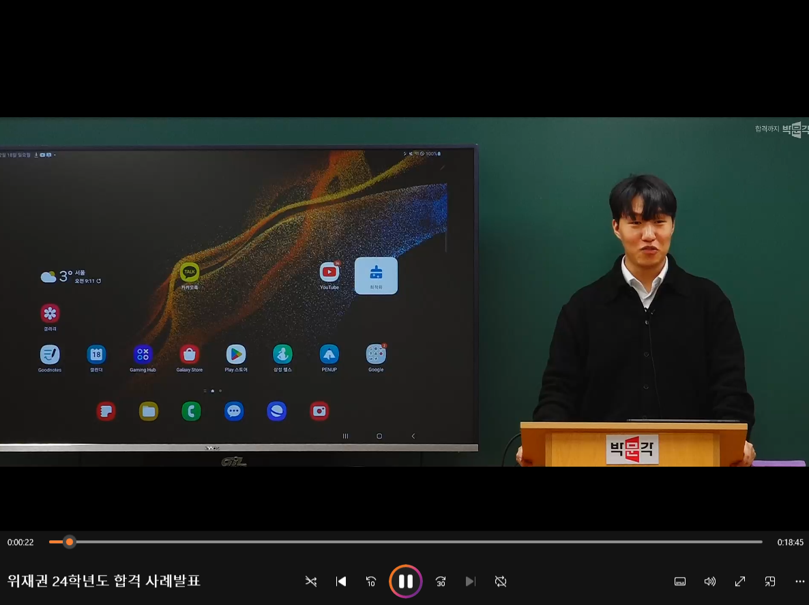The width and height of the screenshot is (809, 605).
Task: Go to the previous track
Action: [x=341, y=581]
